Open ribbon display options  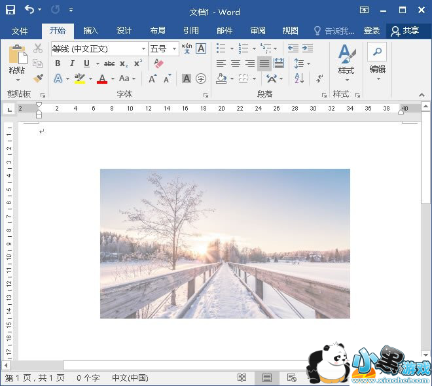(364, 10)
